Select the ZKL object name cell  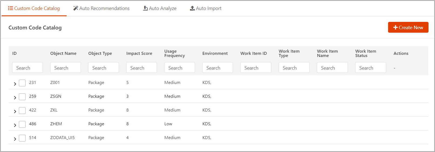tap(54, 110)
